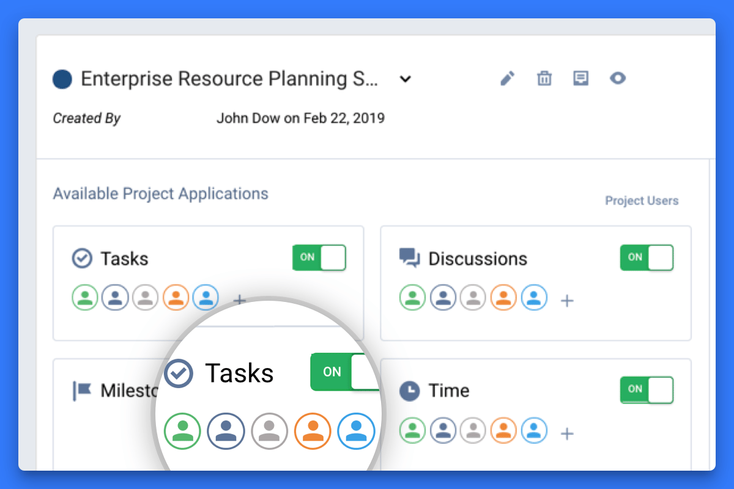Click the edit pencil icon for the project
Image resolution: width=734 pixels, height=489 pixels.
[x=506, y=78]
